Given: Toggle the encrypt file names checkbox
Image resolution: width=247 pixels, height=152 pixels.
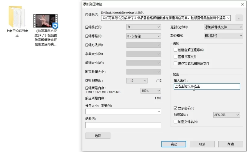Looking at the screenshot, I should point(175,122).
